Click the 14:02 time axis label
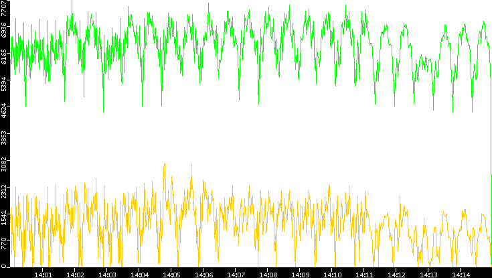The height and width of the screenshot is (278, 492). coord(75,275)
